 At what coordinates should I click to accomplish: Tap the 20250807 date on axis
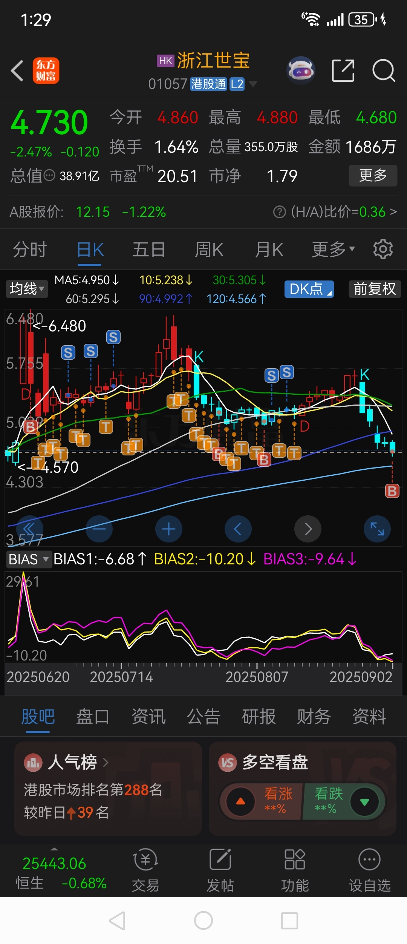coord(257,677)
